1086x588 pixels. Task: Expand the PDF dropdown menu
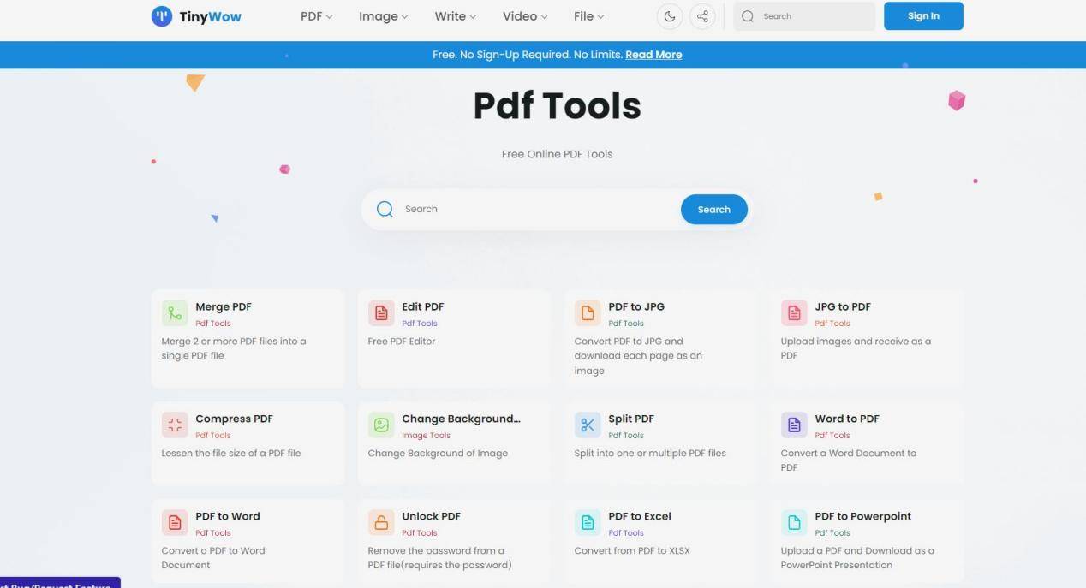316,16
